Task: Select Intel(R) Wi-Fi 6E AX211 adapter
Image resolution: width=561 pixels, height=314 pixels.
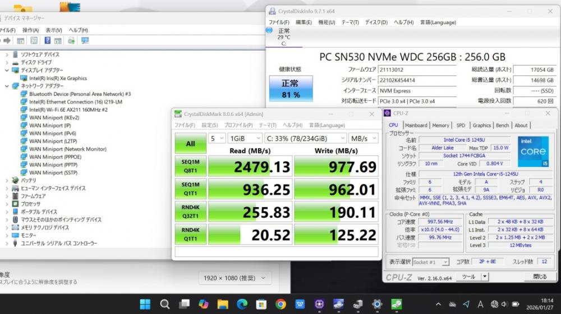Action: click(x=68, y=110)
